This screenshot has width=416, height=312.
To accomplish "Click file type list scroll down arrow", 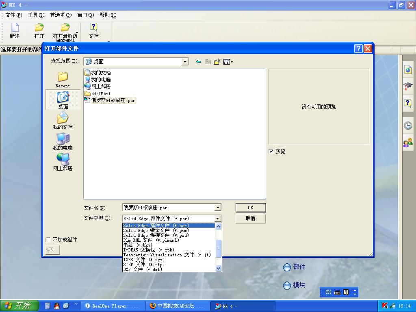I will (x=218, y=269).
